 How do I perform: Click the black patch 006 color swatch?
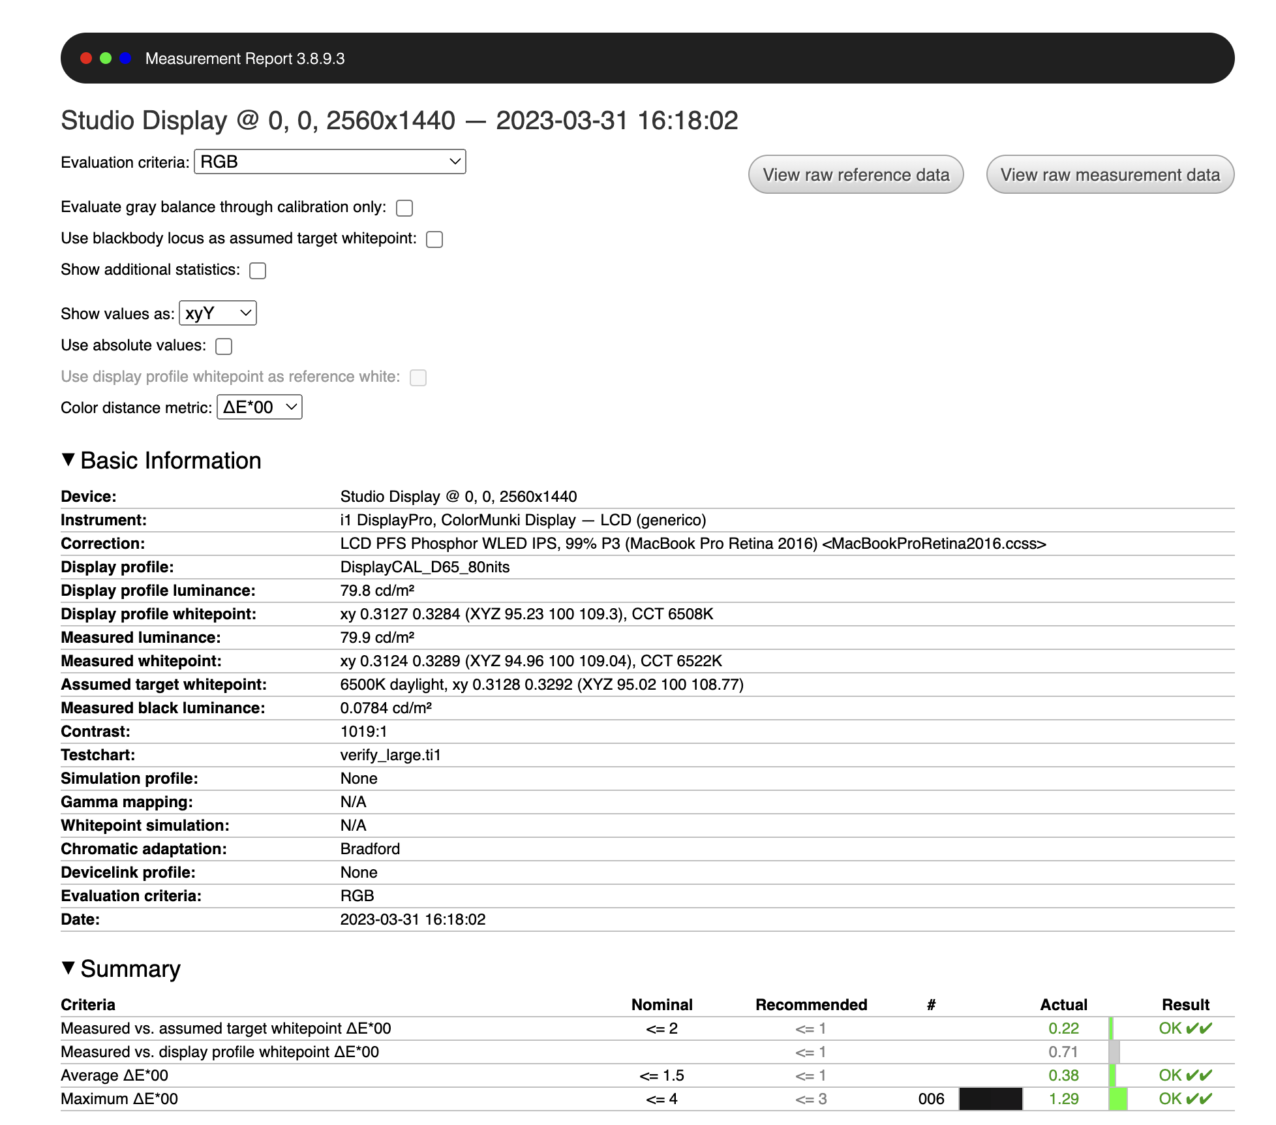click(990, 1099)
